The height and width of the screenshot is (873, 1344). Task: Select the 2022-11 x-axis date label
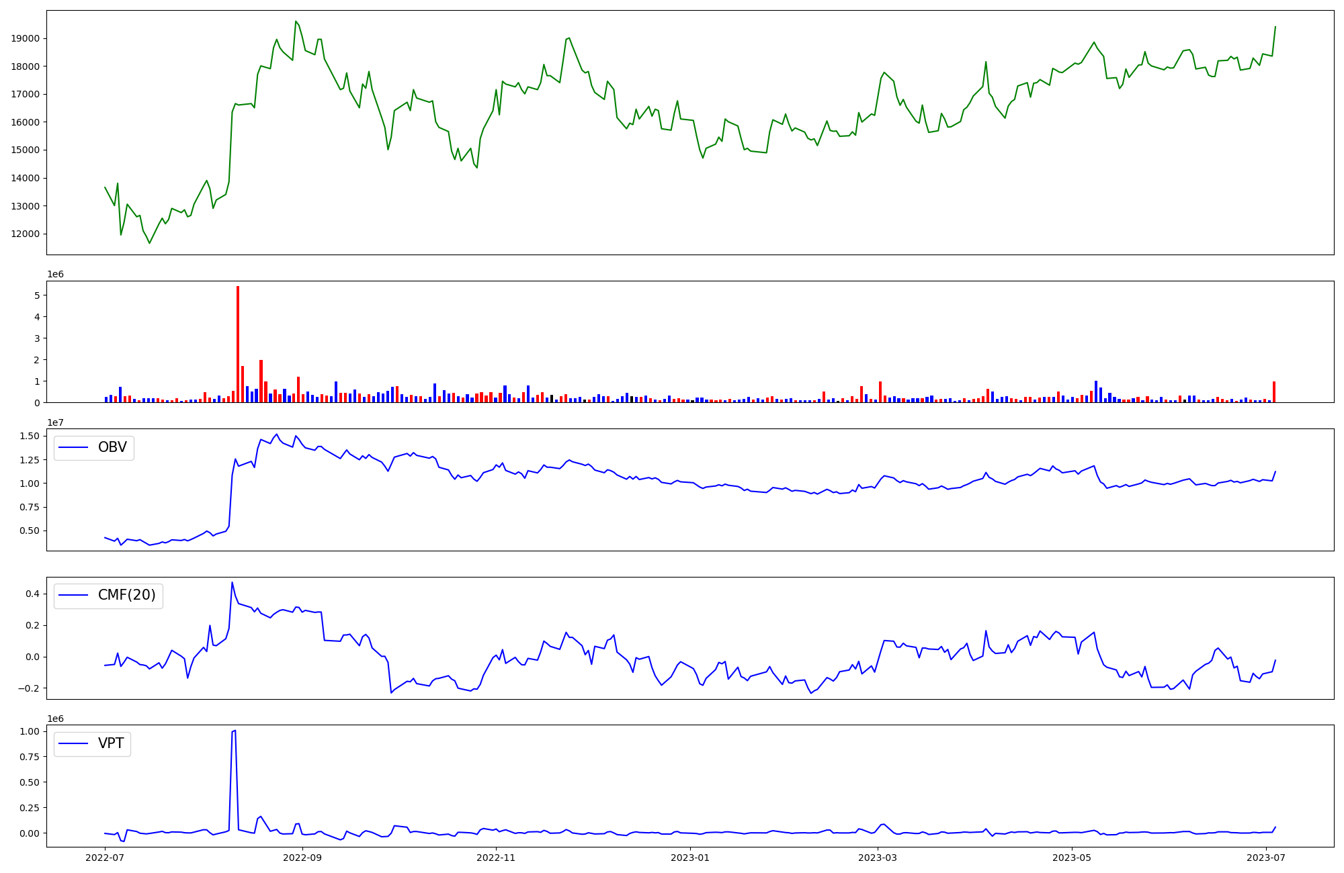click(x=496, y=858)
